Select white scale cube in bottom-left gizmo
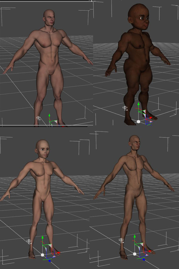Screen dimensions: 179x269 click(42, 255)
